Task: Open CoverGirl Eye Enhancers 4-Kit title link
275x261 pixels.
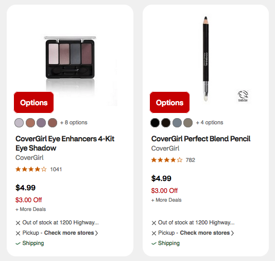Action: (x=65, y=143)
